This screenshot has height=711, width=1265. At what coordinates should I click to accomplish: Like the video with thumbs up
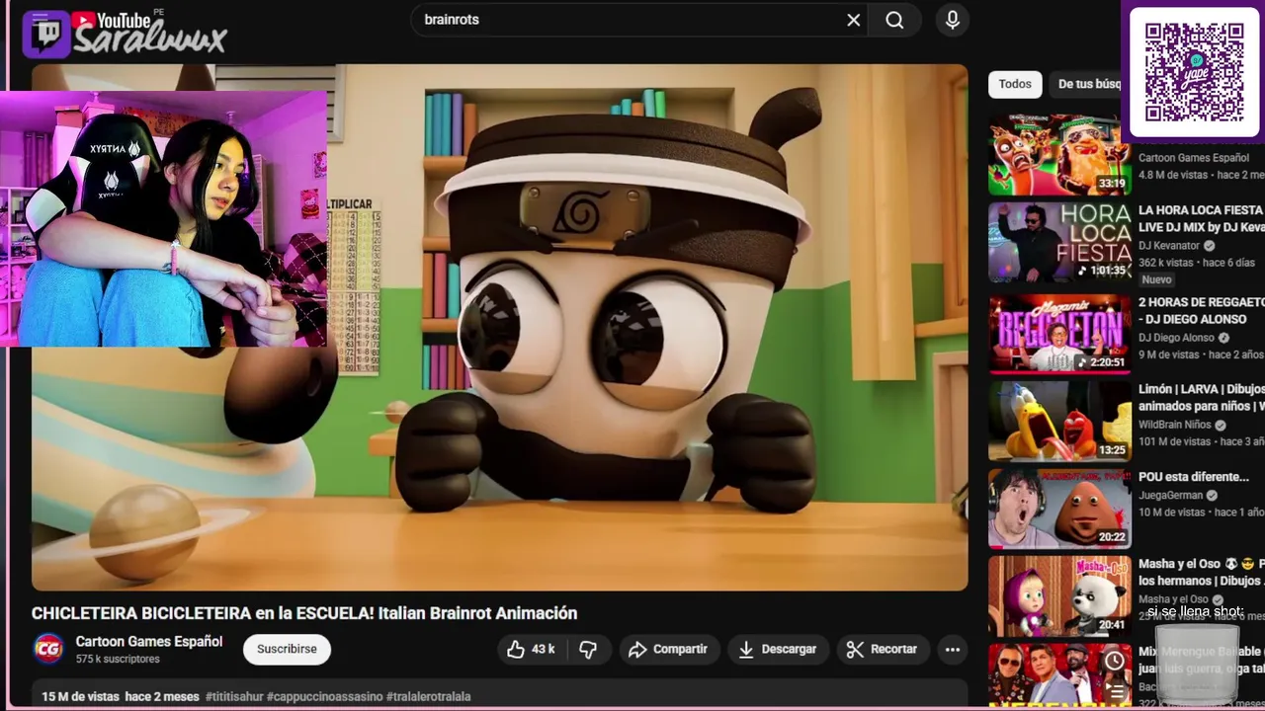pyautogui.click(x=531, y=649)
